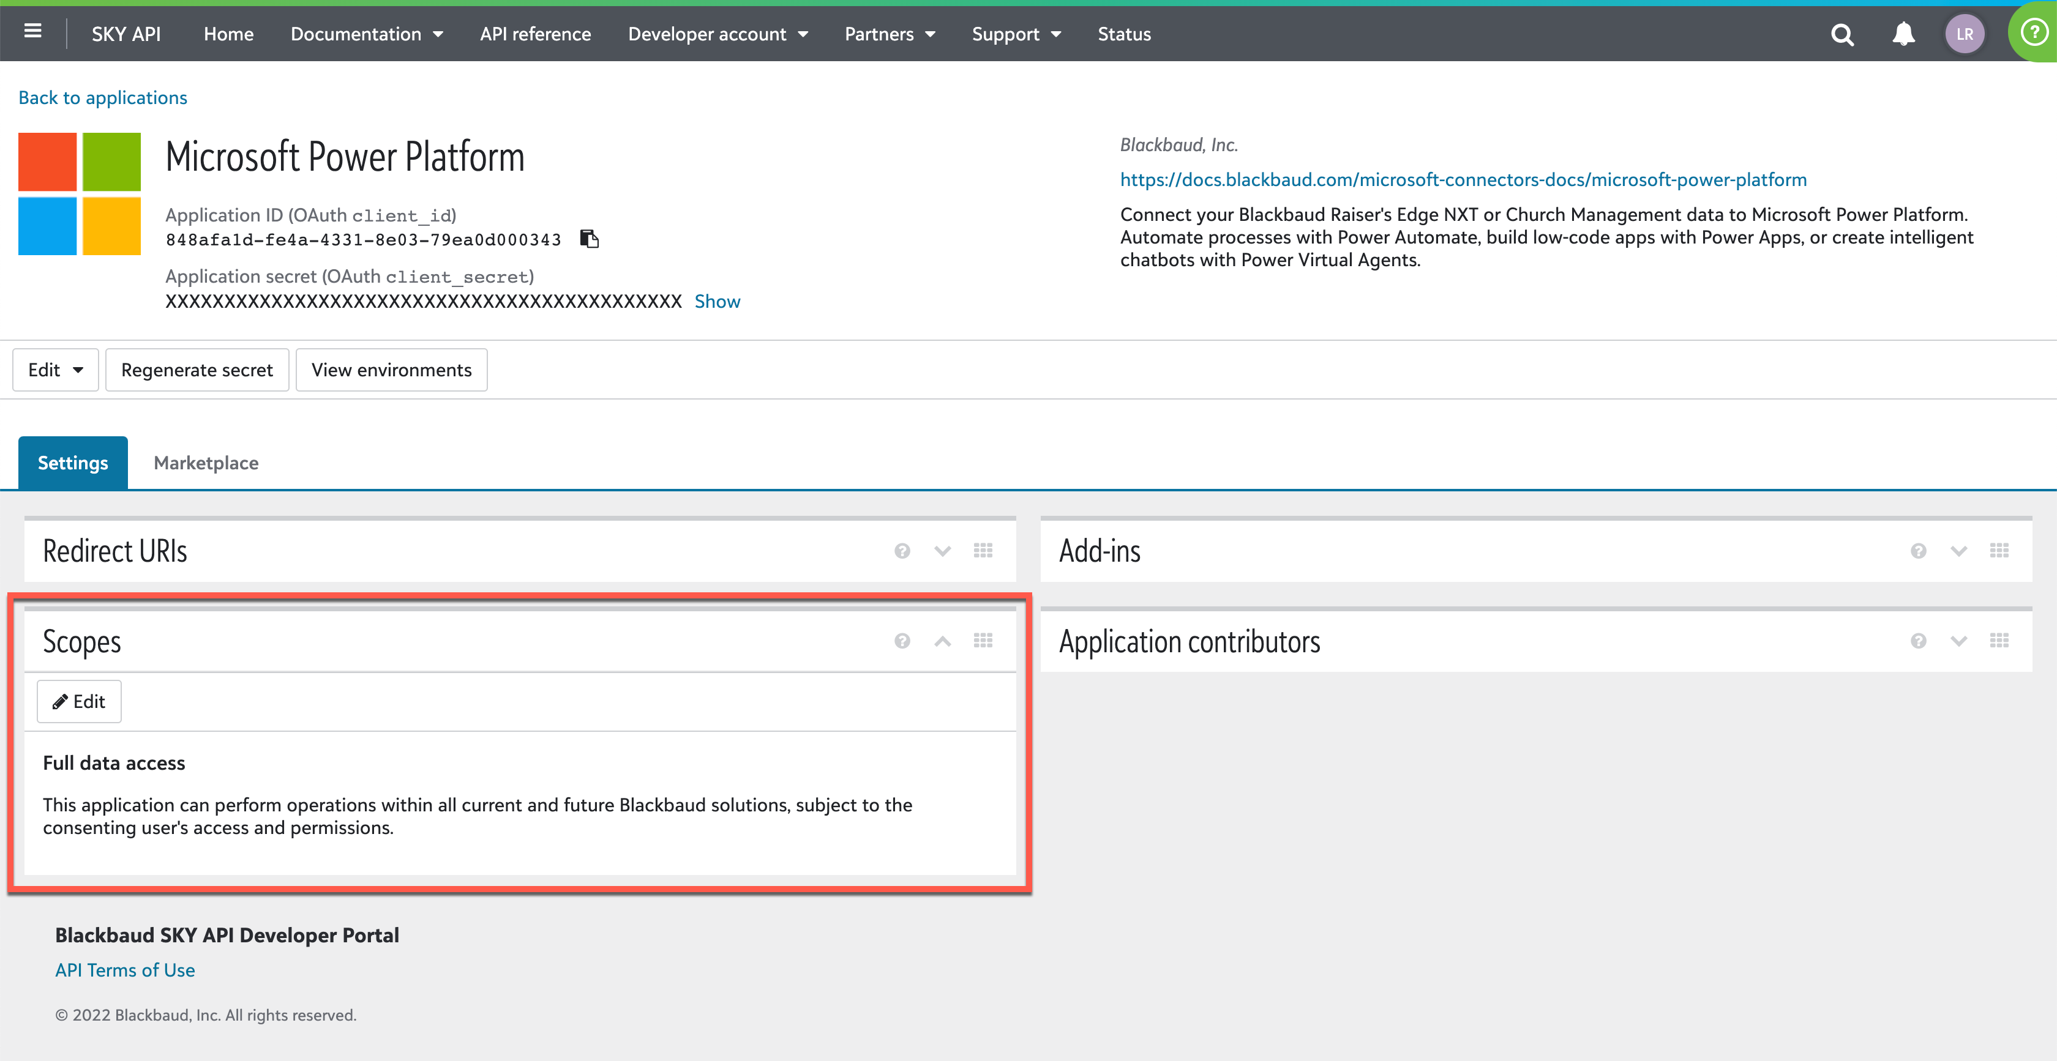Click grid handle on Application contributors tile
The height and width of the screenshot is (1061, 2057).
(x=1999, y=640)
